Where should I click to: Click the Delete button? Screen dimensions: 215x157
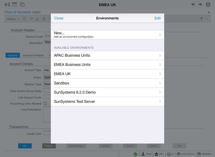pos(154,146)
